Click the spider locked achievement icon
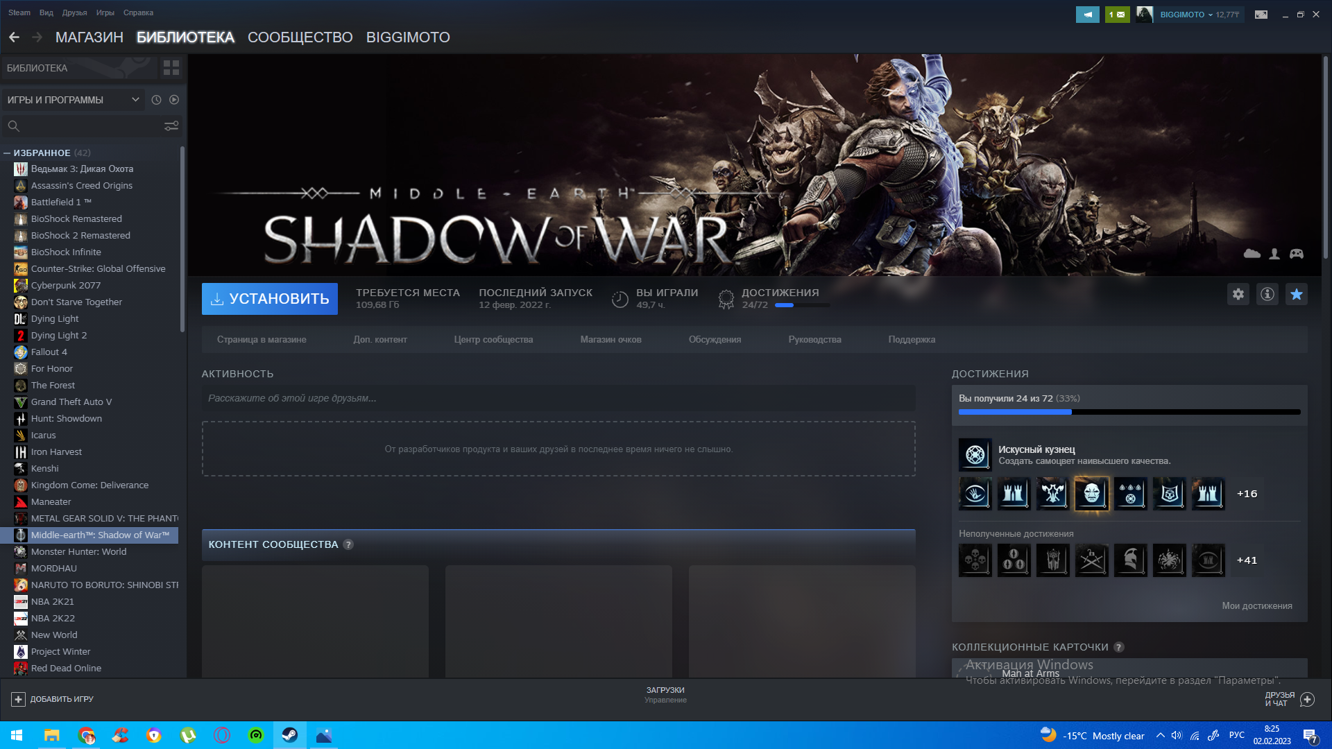 tap(1170, 560)
